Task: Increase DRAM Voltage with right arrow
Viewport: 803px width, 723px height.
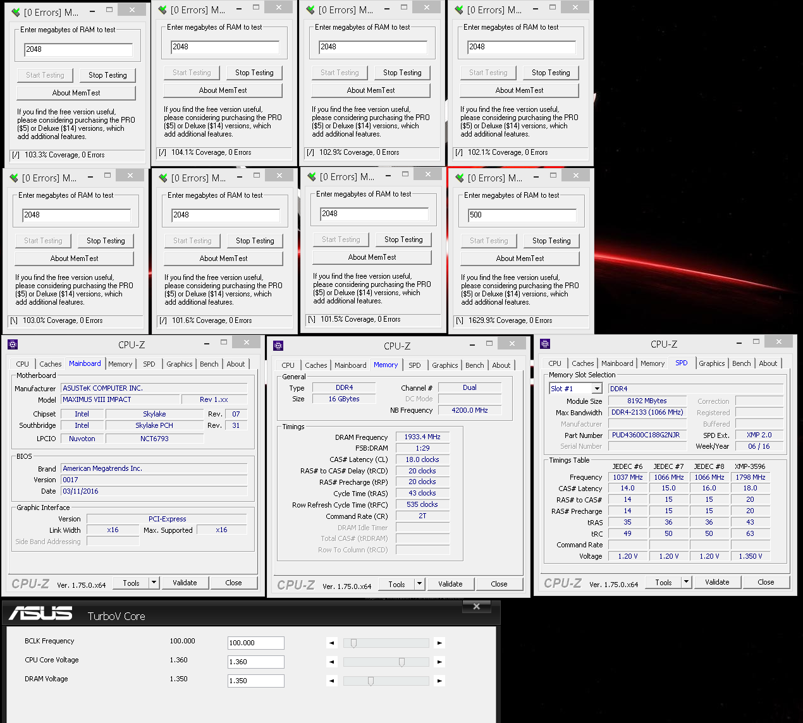Action: [439, 681]
